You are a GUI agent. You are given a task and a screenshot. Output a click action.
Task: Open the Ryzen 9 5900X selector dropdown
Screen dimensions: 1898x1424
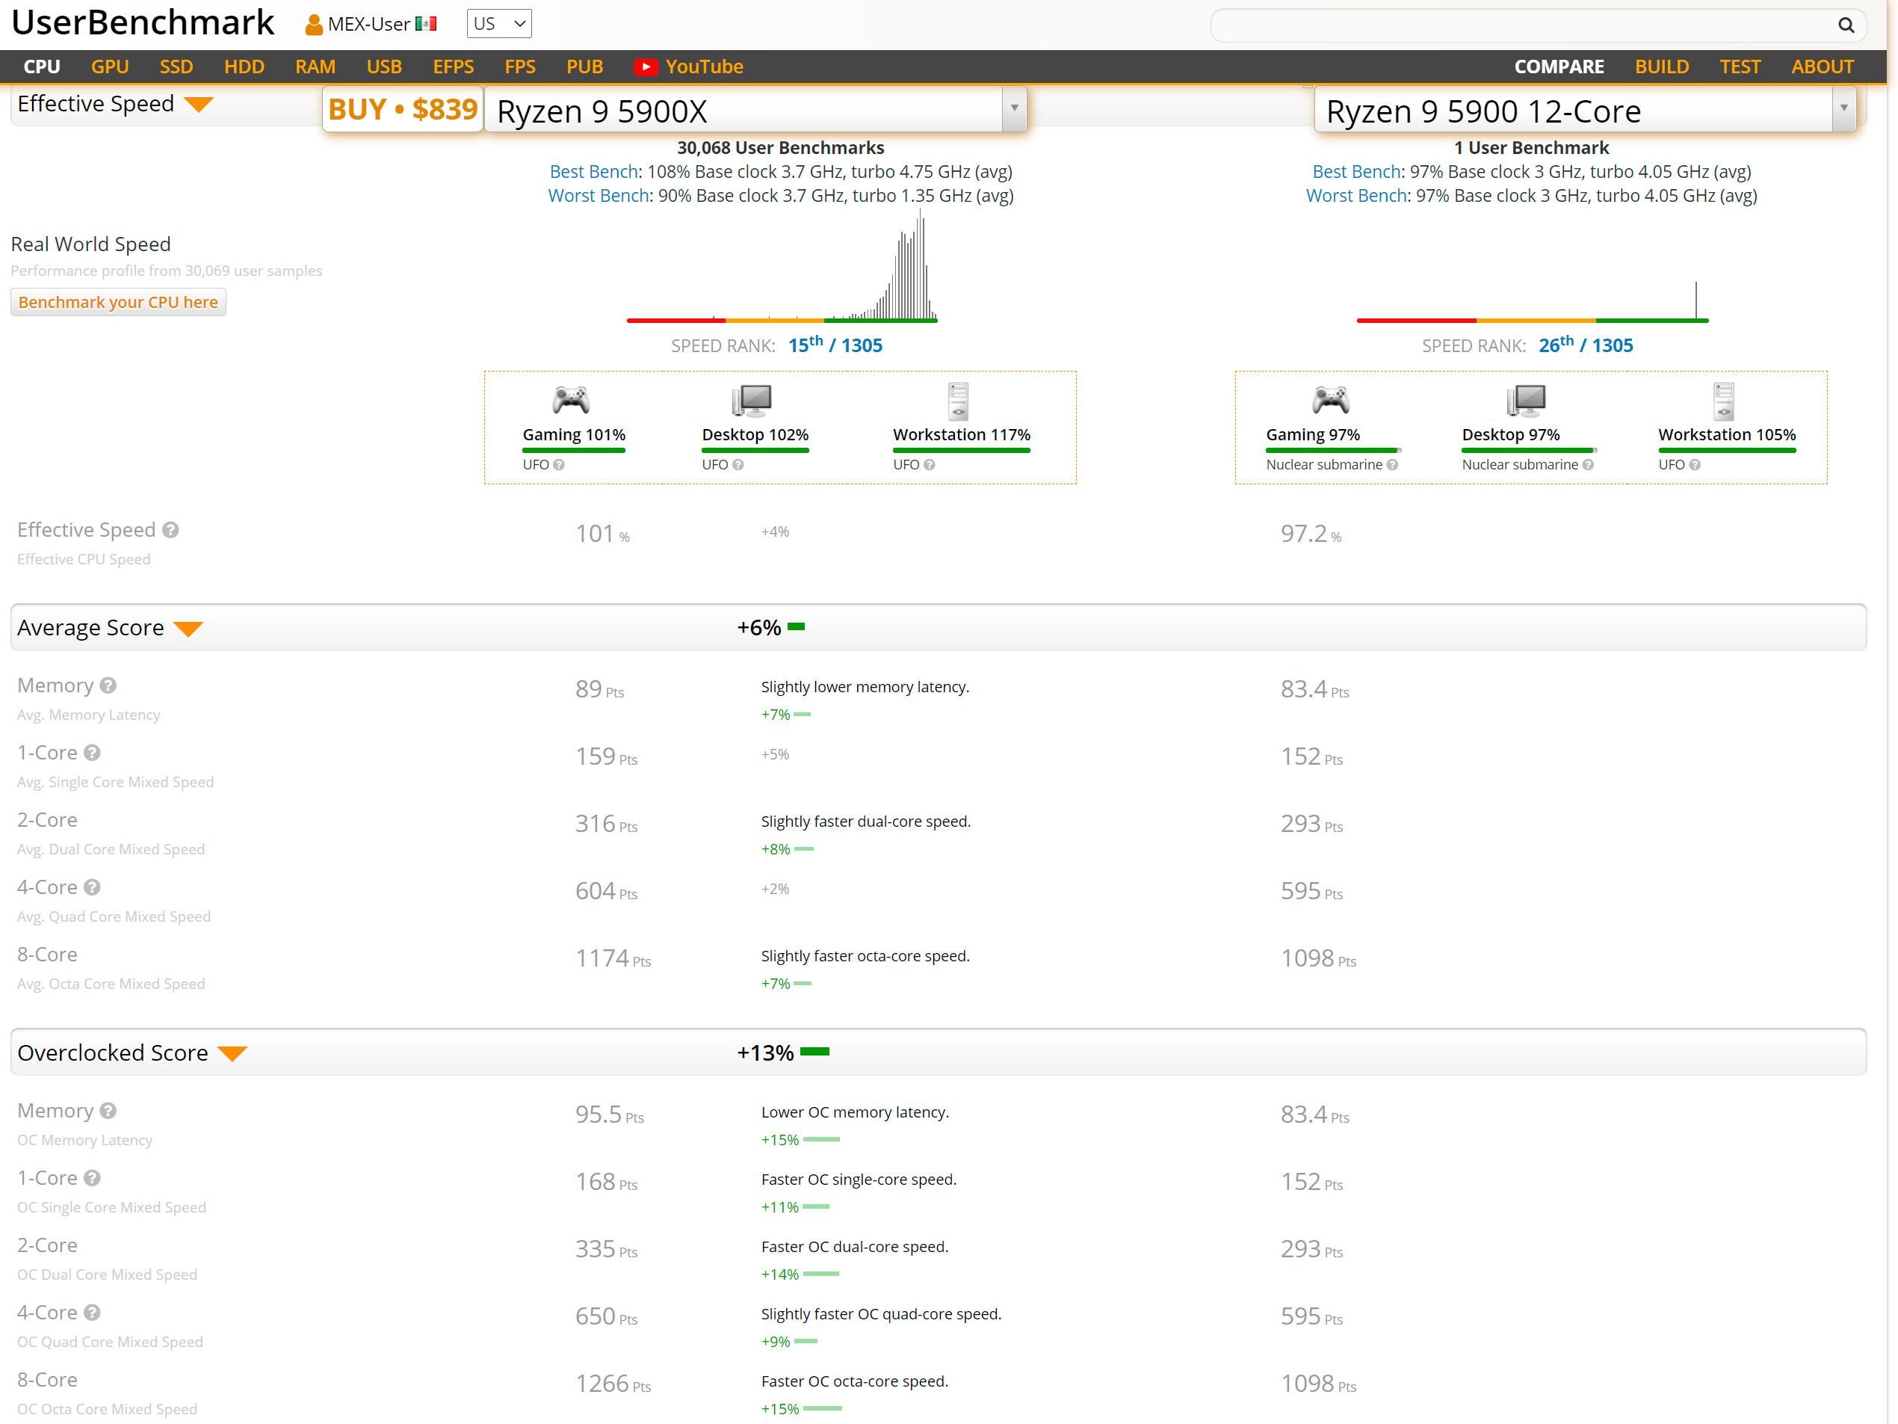[1014, 109]
